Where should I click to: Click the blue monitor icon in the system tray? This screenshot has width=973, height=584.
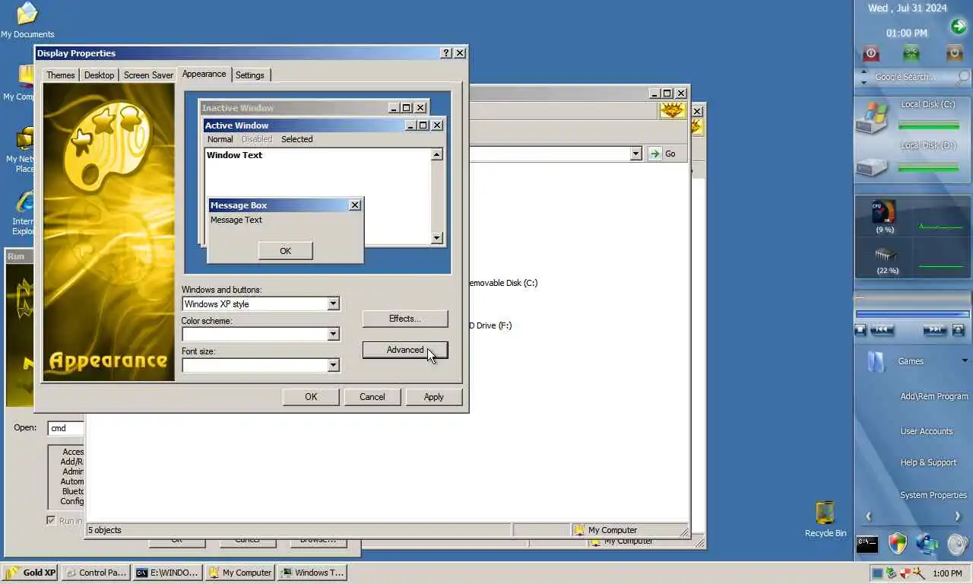pos(877,573)
